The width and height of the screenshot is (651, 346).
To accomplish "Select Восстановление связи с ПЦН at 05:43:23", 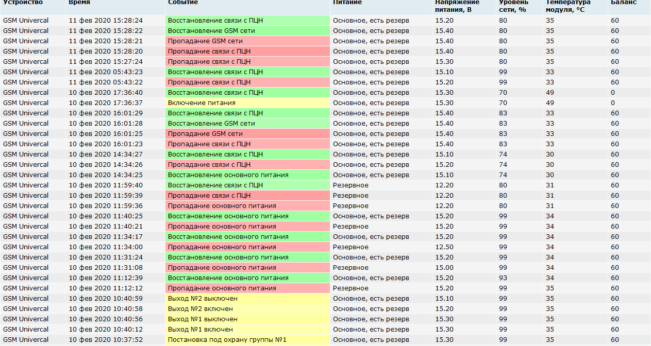I will pyautogui.click(x=248, y=72).
